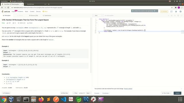This screenshot has height=103, width=184.
Task: Open Visual Studio Code from the dock
Action: [64, 100]
